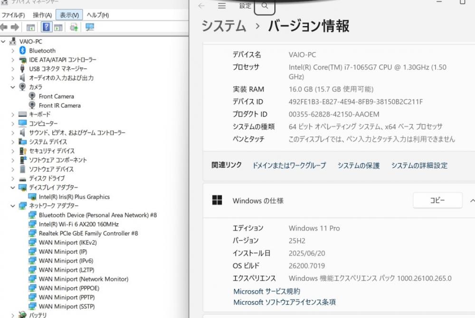
Task: Collapse the ネットワーク アダプター category
Action: click(13, 206)
